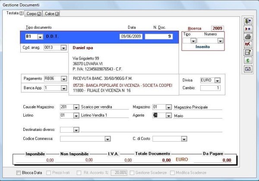Toggle the Blocca Data checkbox

point(19,173)
